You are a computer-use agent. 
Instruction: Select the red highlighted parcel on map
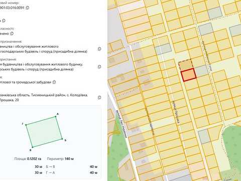(189, 75)
